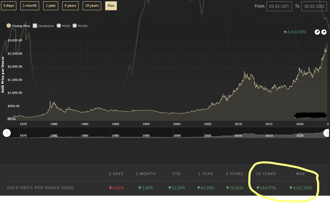330x203 pixels.
Task: Click the pencil draw icon on chart
Action: (317, 32)
